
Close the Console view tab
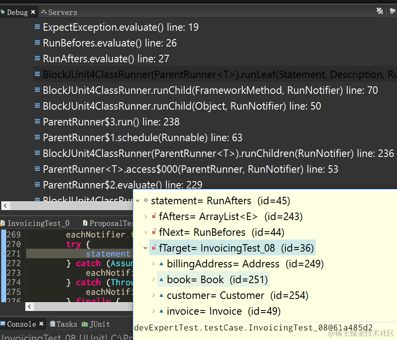(41, 323)
